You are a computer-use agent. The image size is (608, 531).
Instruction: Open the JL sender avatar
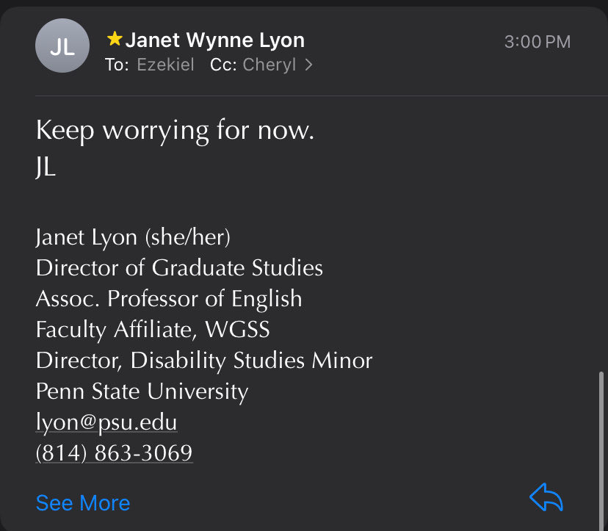coord(62,46)
